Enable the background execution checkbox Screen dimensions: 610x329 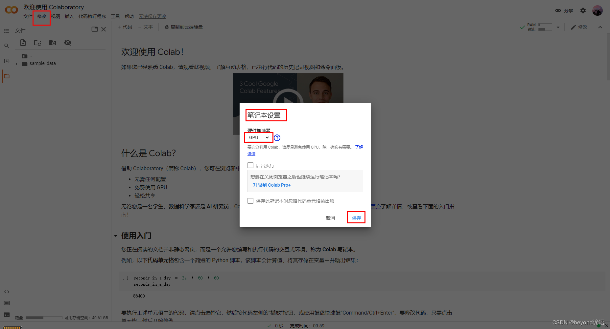pos(250,165)
